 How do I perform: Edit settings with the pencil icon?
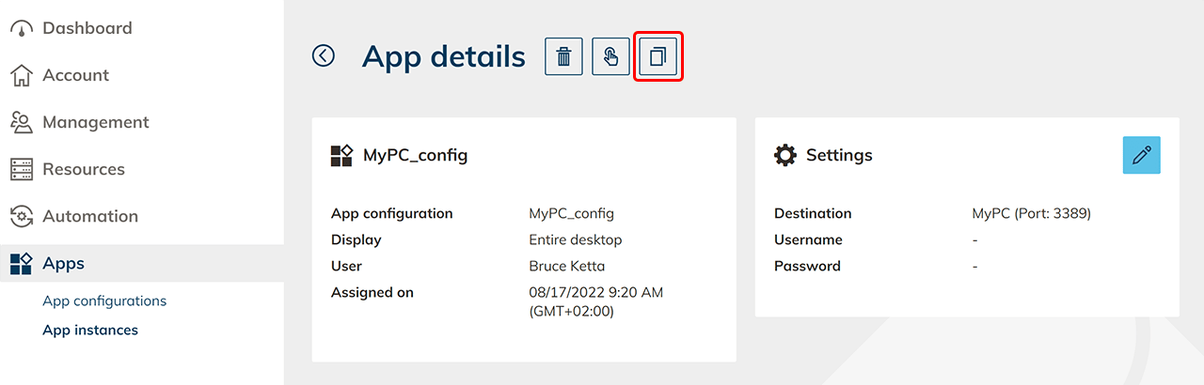coord(1141,155)
